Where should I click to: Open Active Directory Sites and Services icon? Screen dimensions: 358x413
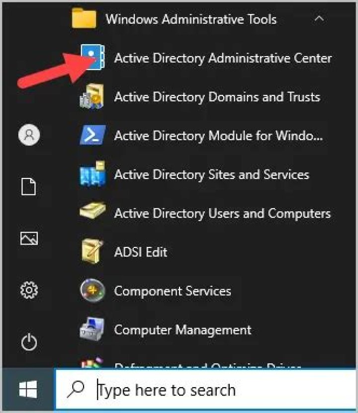point(92,174)
